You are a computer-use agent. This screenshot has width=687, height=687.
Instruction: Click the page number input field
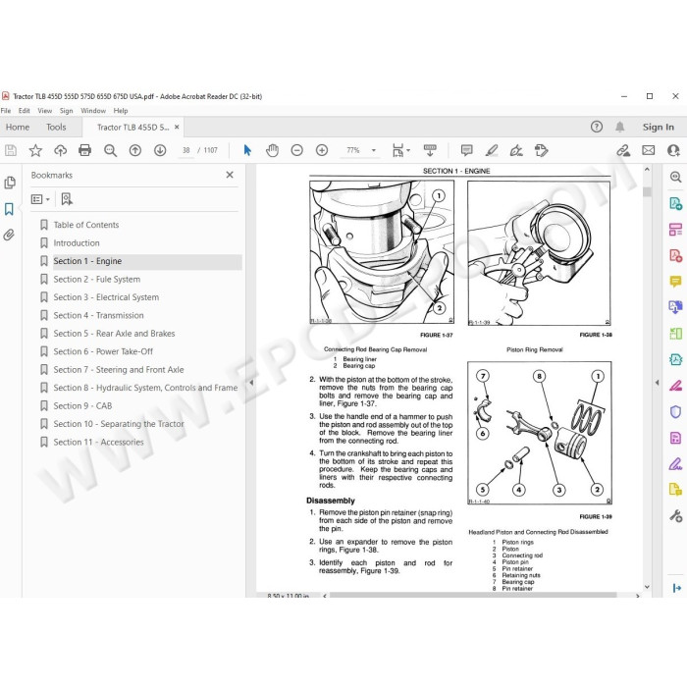pyautogui.click(x=186, y=151)
